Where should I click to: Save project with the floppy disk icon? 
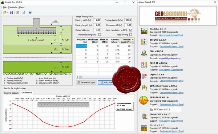tap(11, 12)
